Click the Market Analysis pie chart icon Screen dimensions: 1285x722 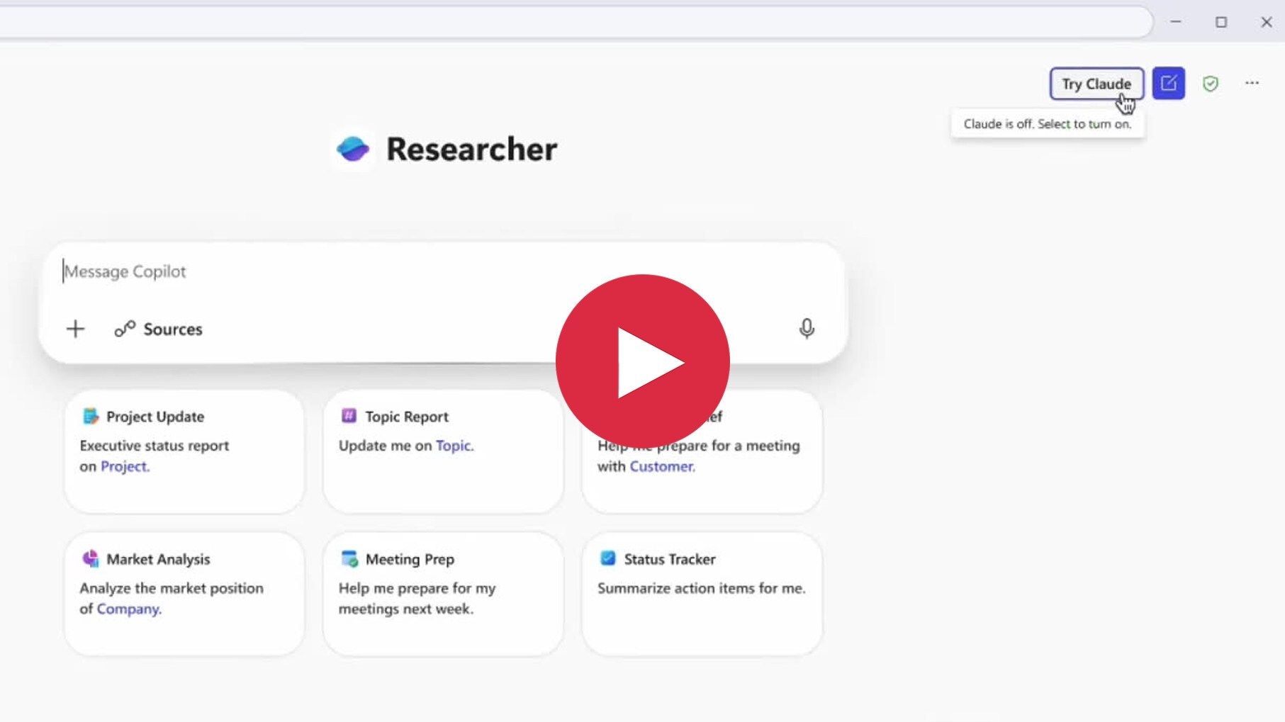pos(90,558)
